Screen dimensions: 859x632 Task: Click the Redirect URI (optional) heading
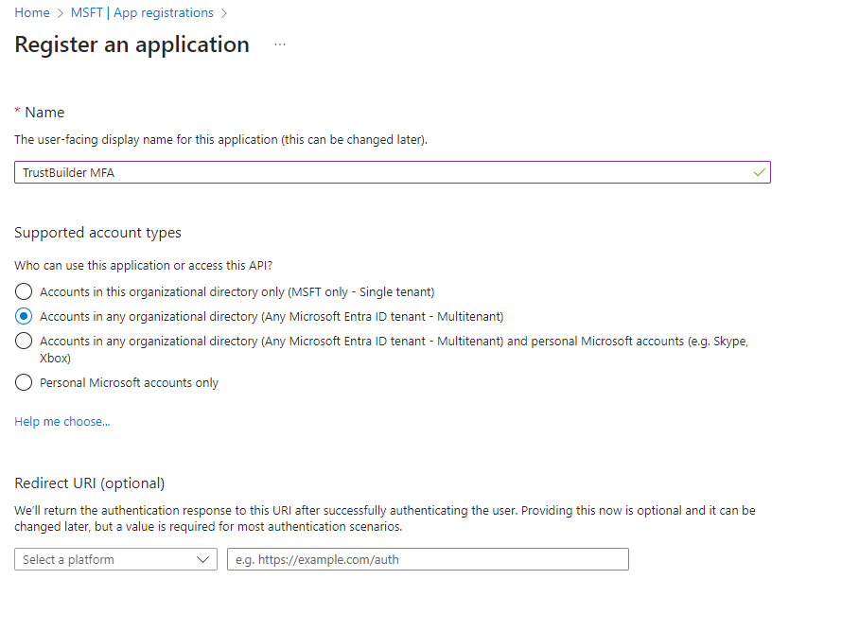point(89,483)
